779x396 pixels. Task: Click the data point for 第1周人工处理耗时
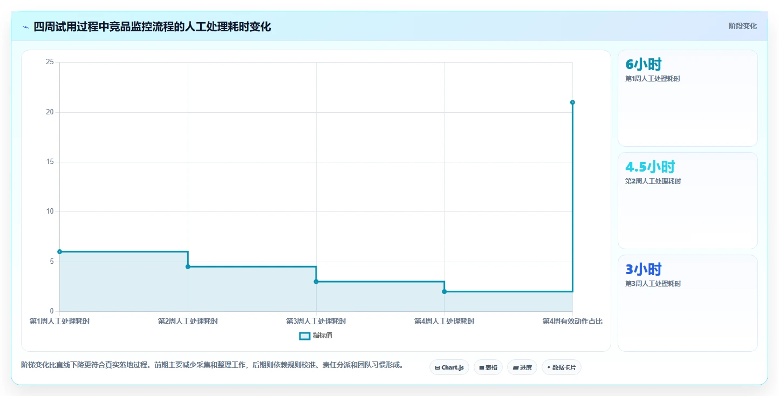pos(60,251)
